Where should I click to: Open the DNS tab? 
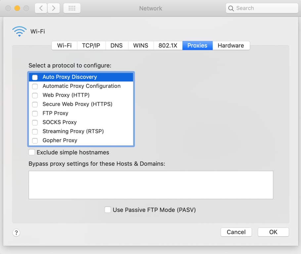pyautogui.click(x=116, y=46)
